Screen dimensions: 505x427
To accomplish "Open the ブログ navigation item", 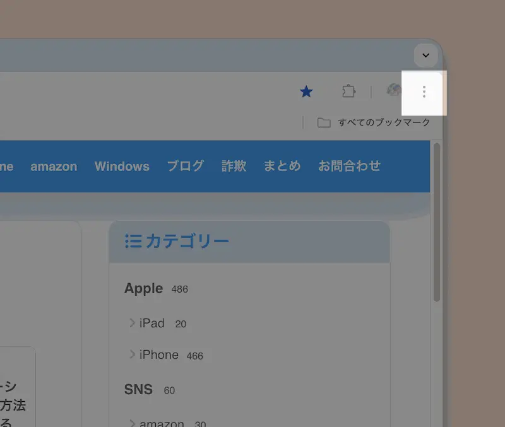I will (x=185, y=166).
